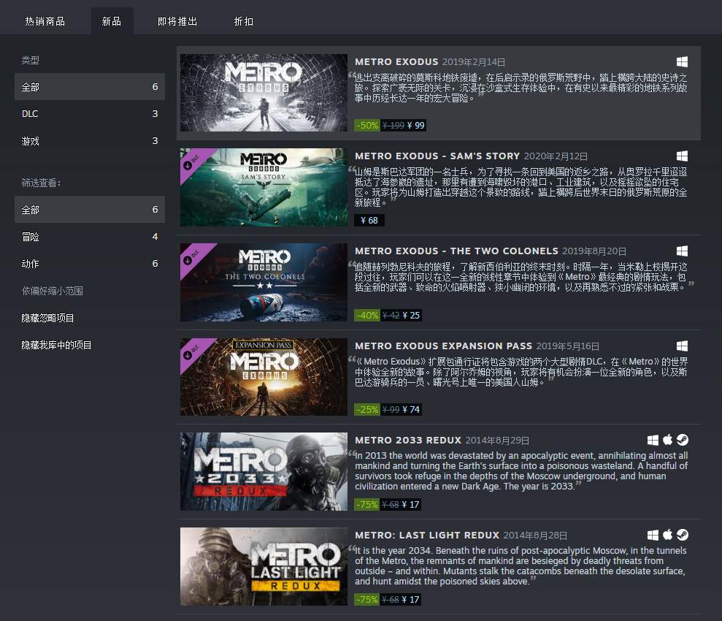Click Metro 2033 Redux English description
Image resolution: width=722 pixels, height=621 pixels.
(x=521, y=470)
